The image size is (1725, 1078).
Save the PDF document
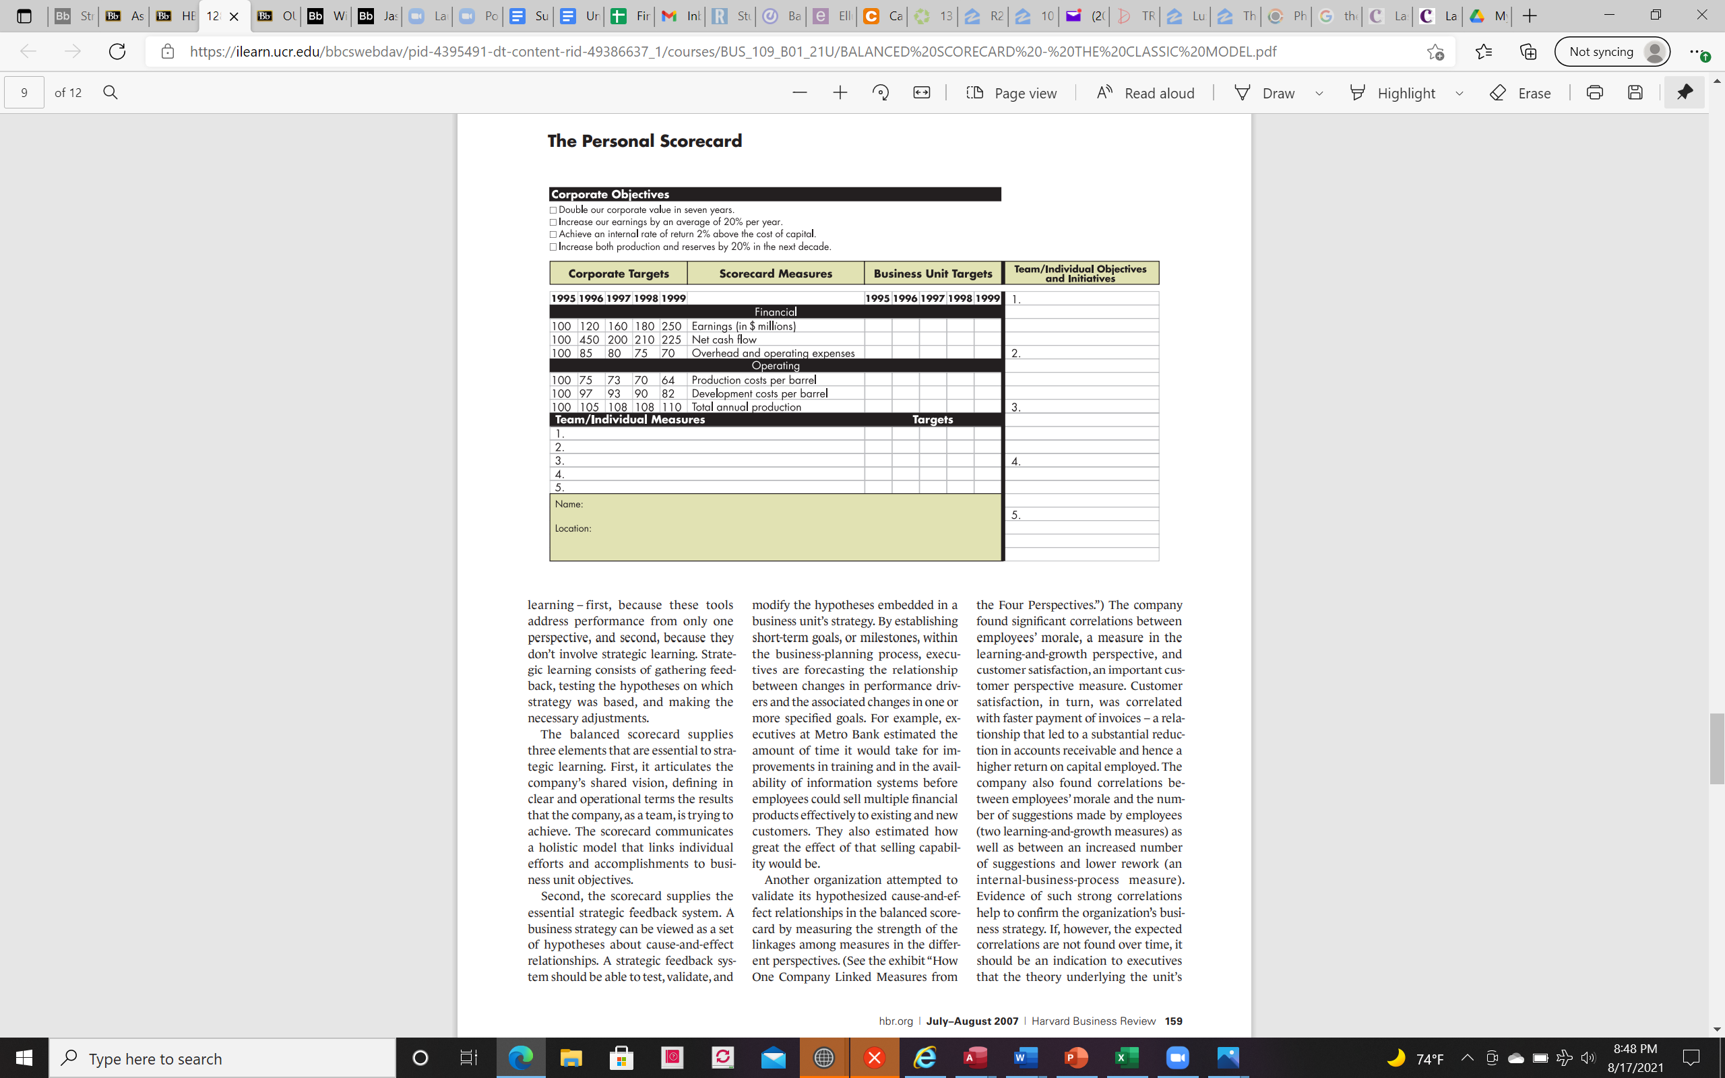[x=1635, y=93]
